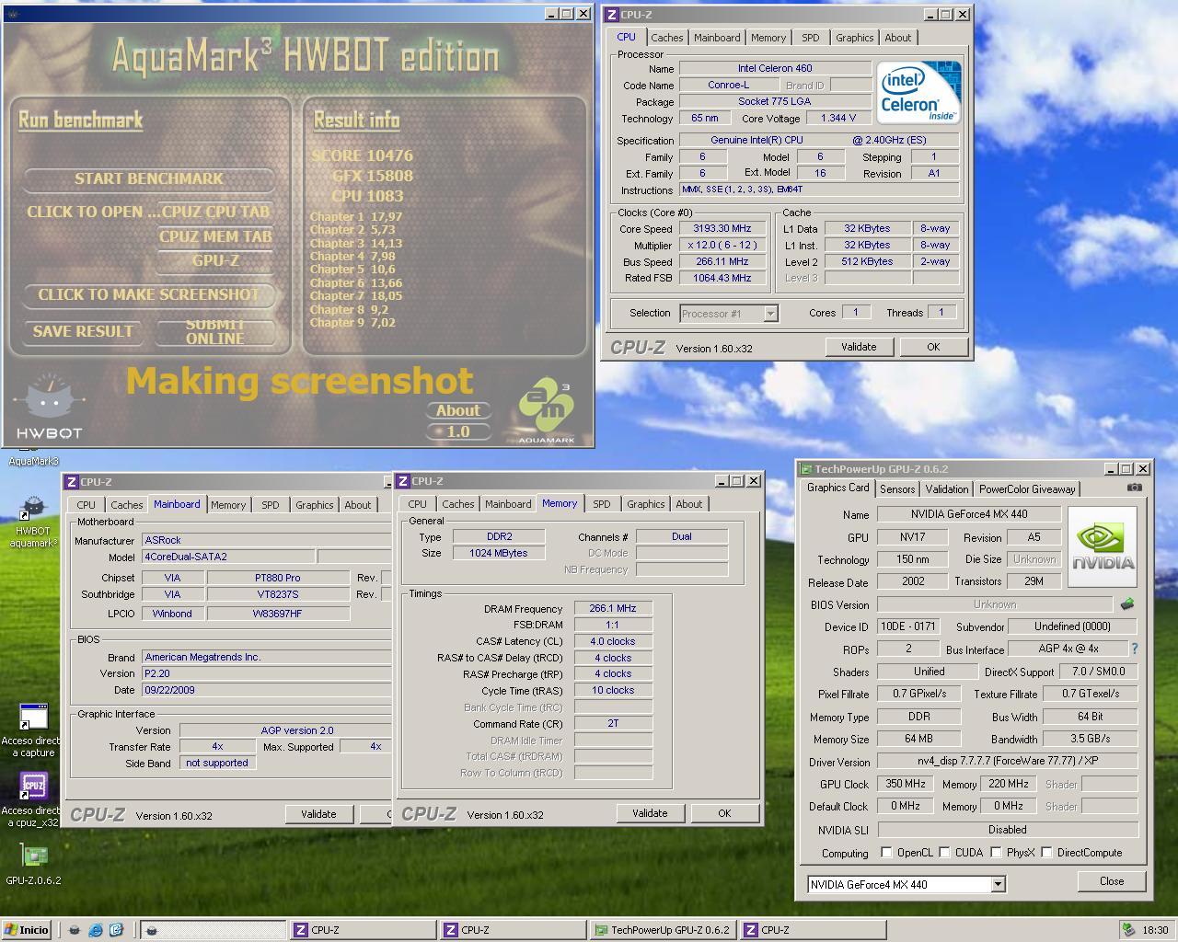This screenshot has width=1178, height=942.
Task: Click the CPUZ MEM TAB button
Action: 215,236
